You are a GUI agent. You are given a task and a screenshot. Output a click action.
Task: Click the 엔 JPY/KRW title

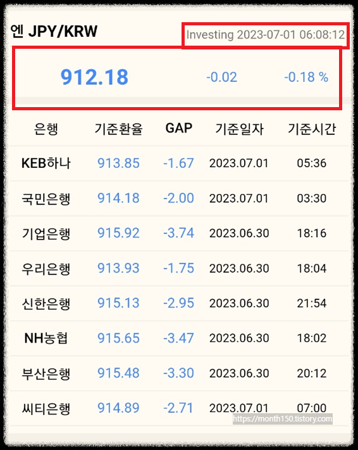[54, 31]
